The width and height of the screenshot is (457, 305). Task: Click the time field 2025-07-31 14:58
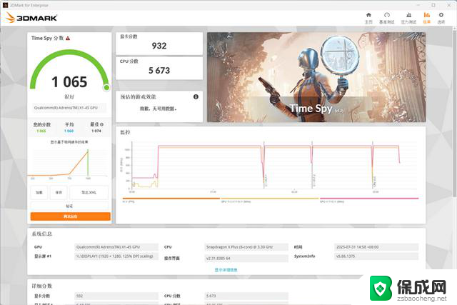376,247
